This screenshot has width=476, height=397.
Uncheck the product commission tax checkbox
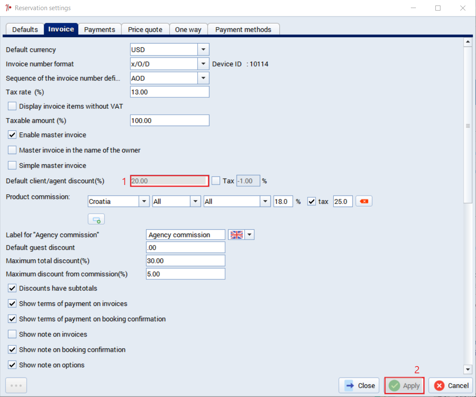311,201
